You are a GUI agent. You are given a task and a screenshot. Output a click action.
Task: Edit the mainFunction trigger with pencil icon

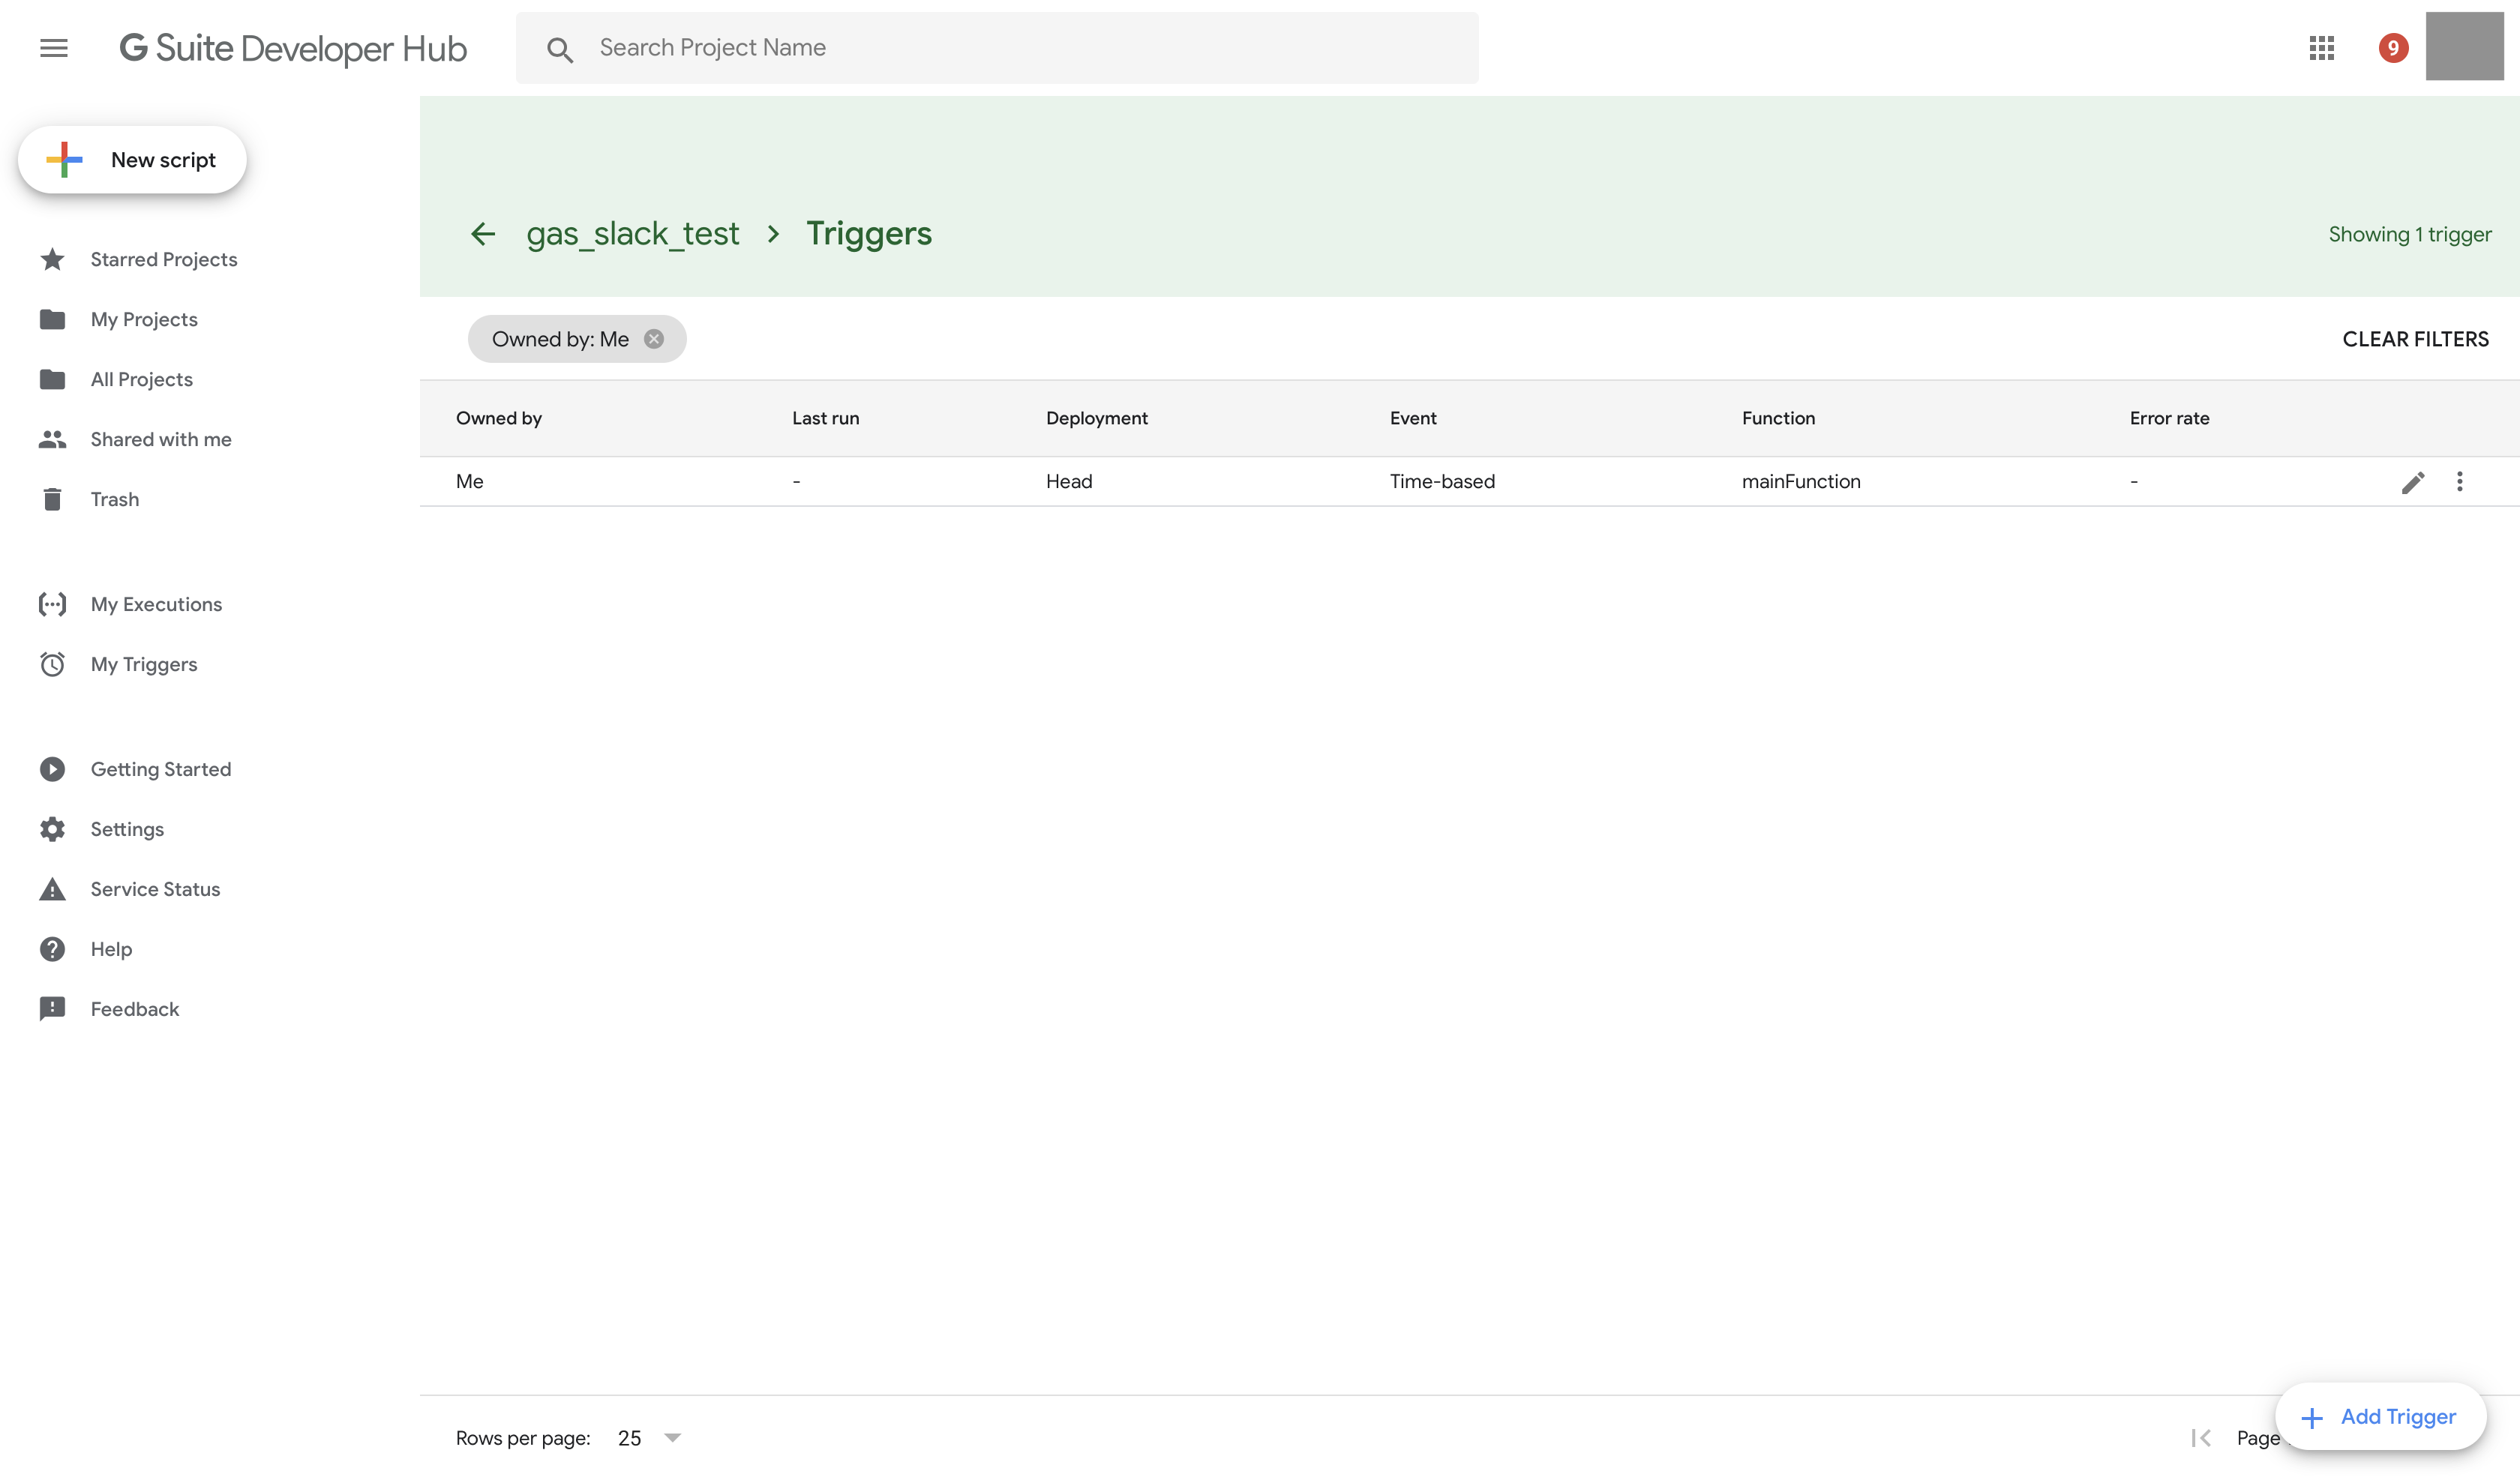[x=2413, y=483]
